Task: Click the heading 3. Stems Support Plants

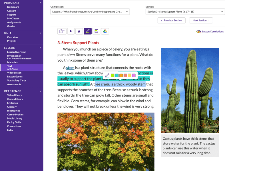Action: [78, 43]
